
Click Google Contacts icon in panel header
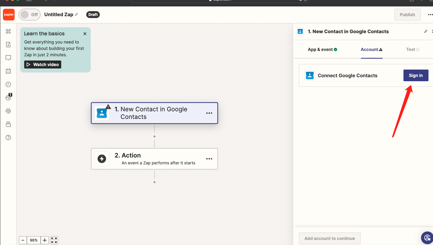pos(300,31)
